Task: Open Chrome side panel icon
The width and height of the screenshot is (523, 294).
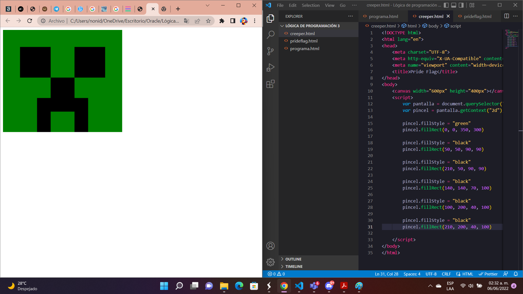Action: click(233, 21)
